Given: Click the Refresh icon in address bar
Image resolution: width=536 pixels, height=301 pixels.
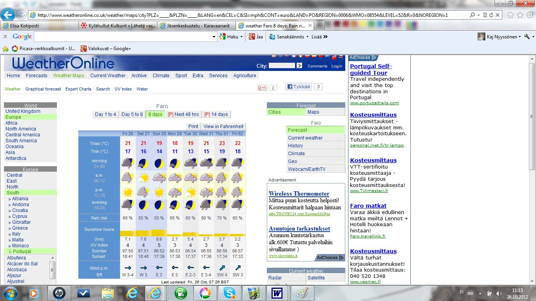Looking at the screenshot, I should click(x=491, y=15).
